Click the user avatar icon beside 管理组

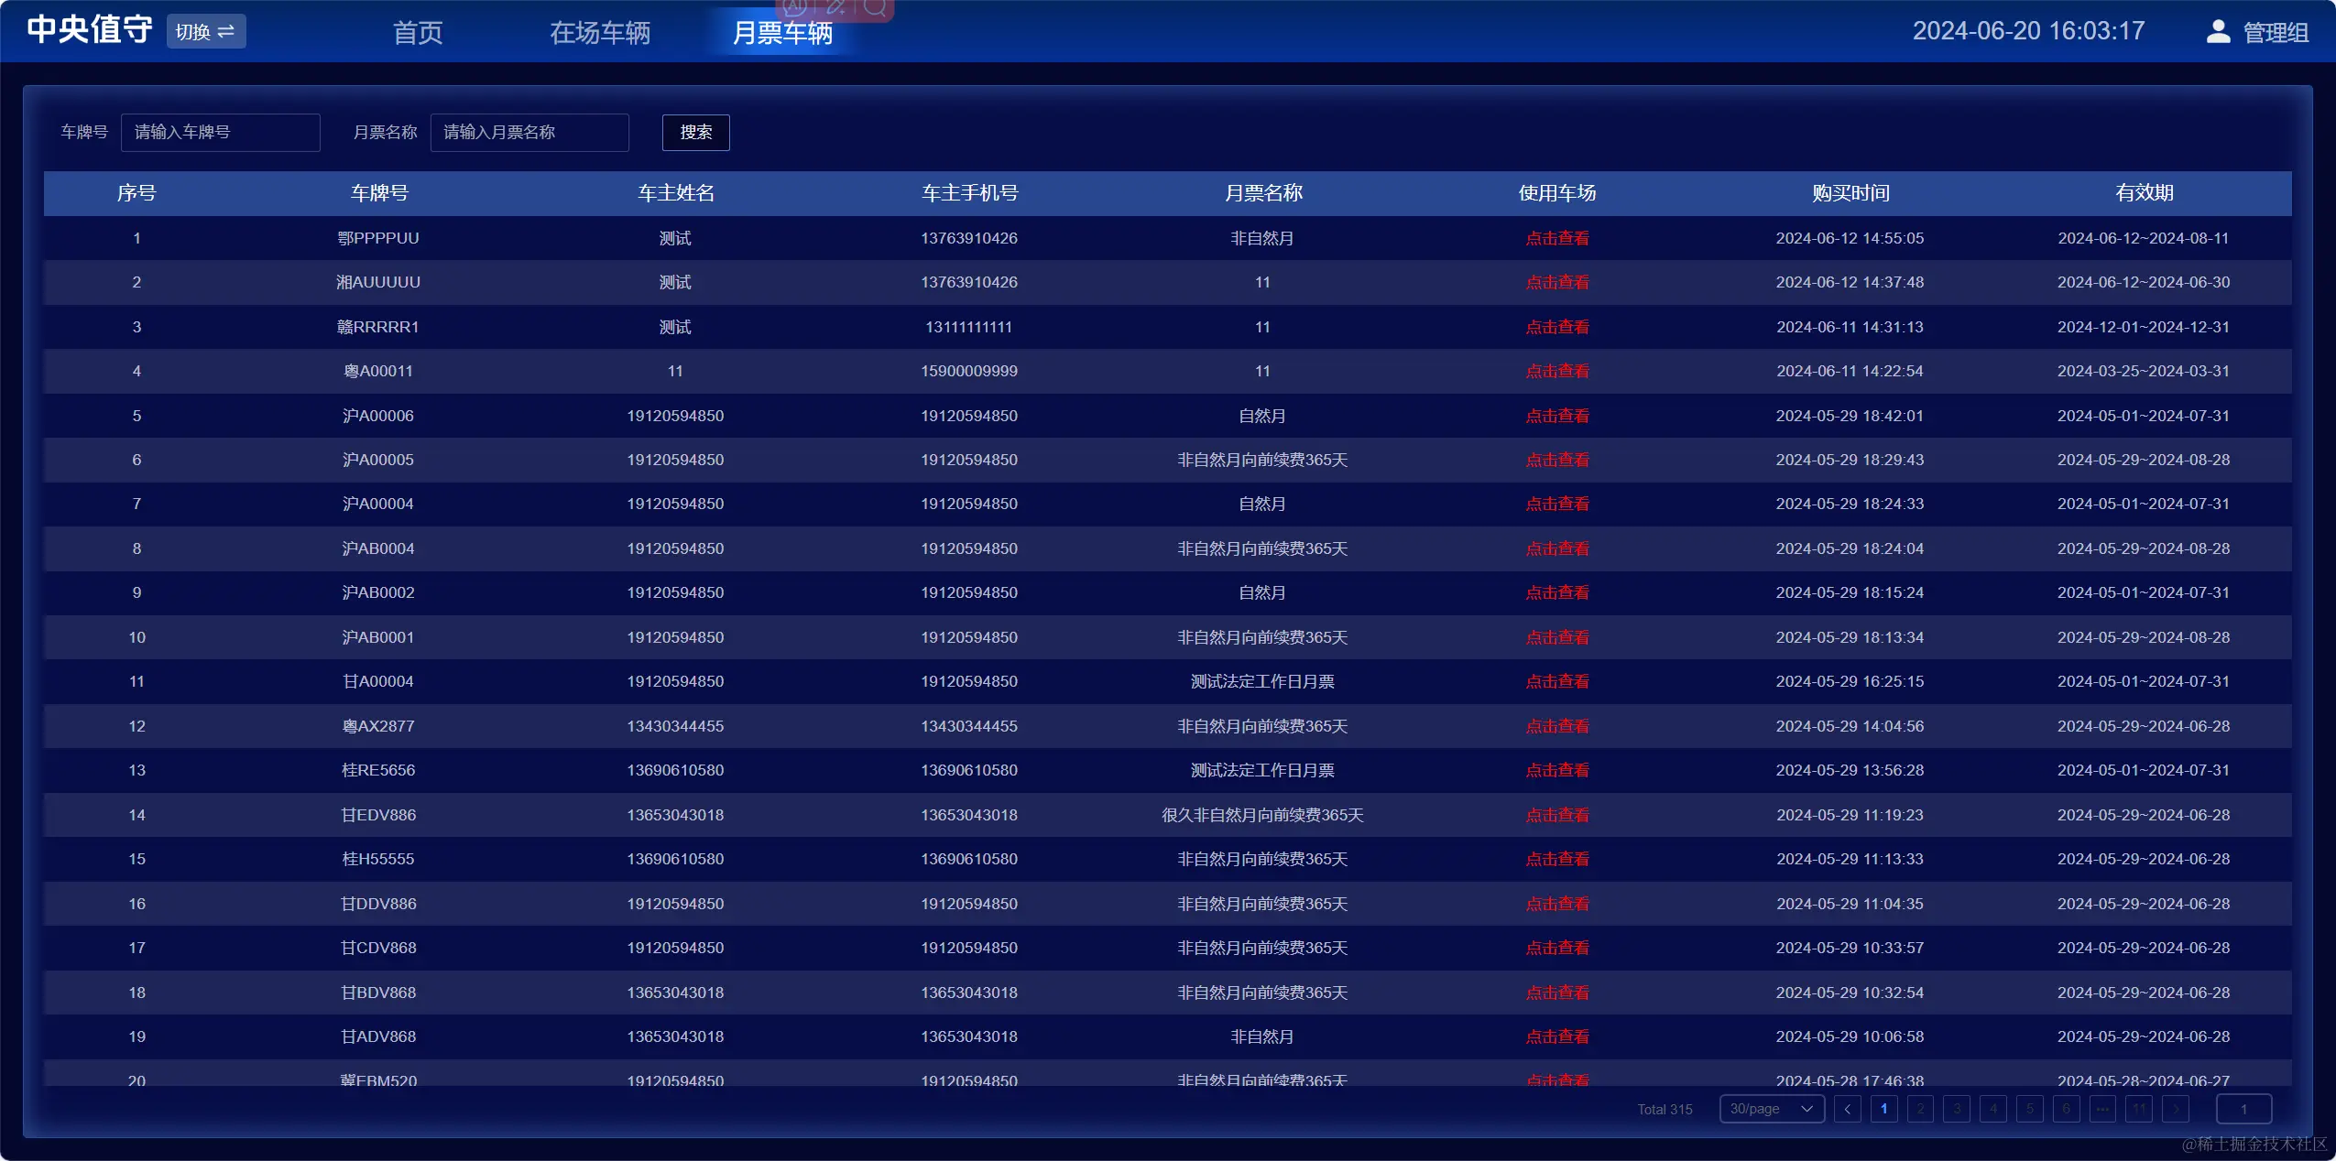[x=2217, y=32]
